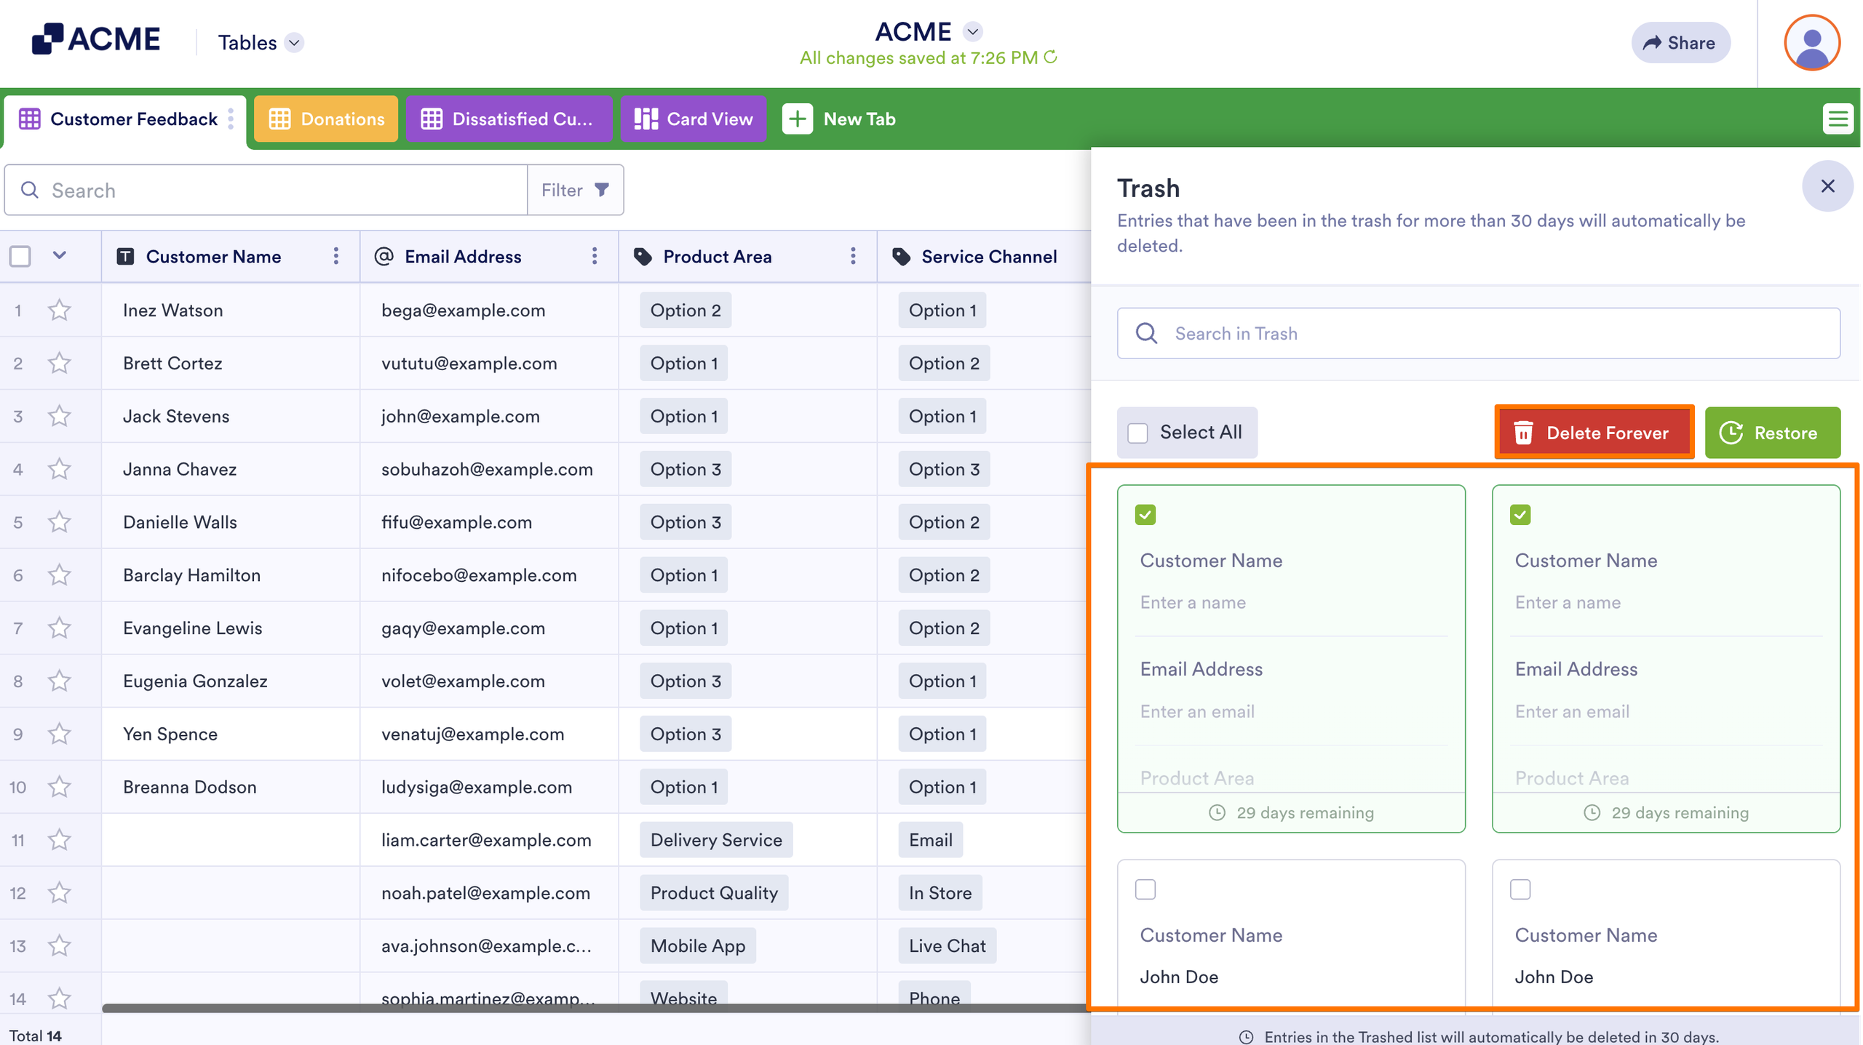This screenshot has height=1045, width=1863.
Task: Click email john@example.com cell
Action: click(489, 416)
